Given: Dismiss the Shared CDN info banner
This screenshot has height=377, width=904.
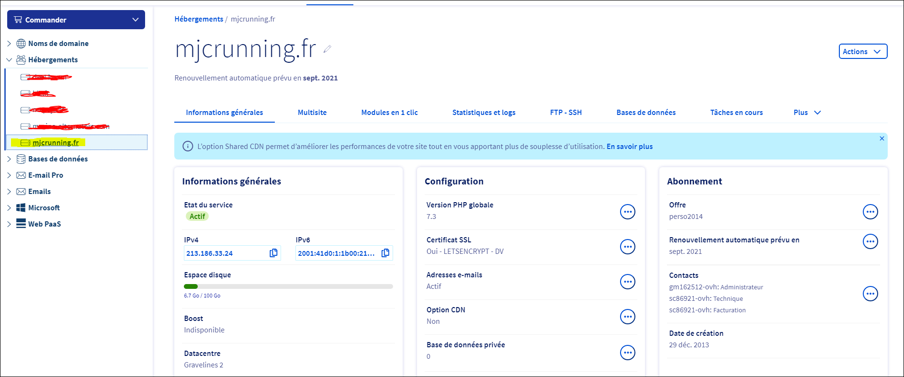Looking at the screenshot, I should 881,138.
